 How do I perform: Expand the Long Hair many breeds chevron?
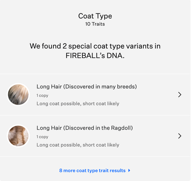click(x=180, y=95)
